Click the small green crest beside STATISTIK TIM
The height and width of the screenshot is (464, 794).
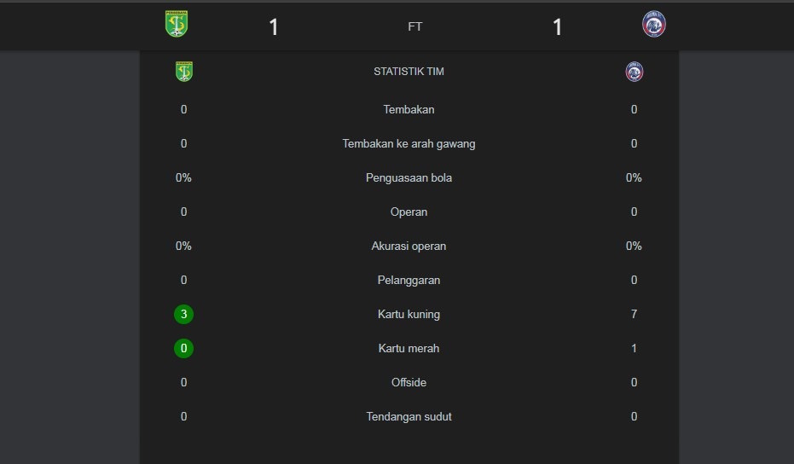point(184,72)
